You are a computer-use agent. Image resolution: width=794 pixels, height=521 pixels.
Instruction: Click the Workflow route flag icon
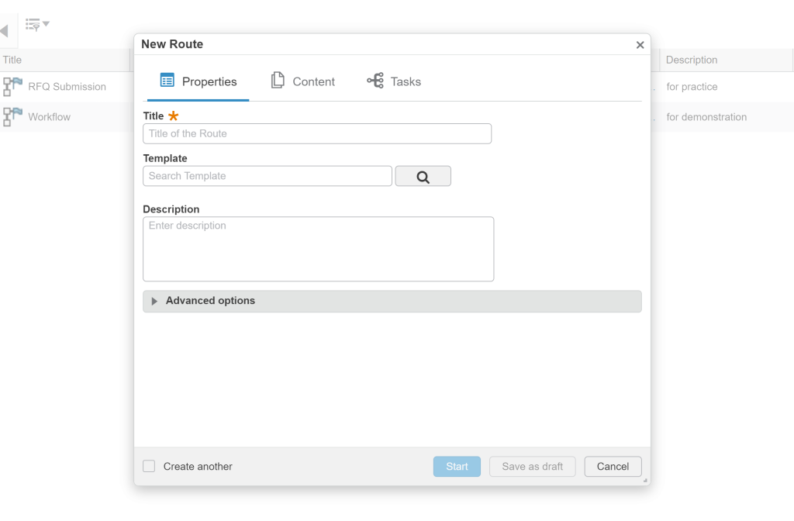[12, 117]
